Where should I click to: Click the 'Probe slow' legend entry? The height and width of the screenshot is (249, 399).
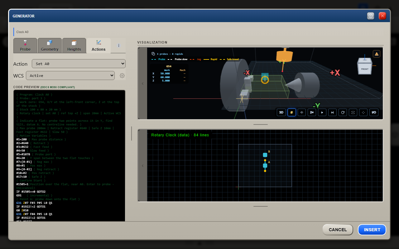[x=181, y=59]
